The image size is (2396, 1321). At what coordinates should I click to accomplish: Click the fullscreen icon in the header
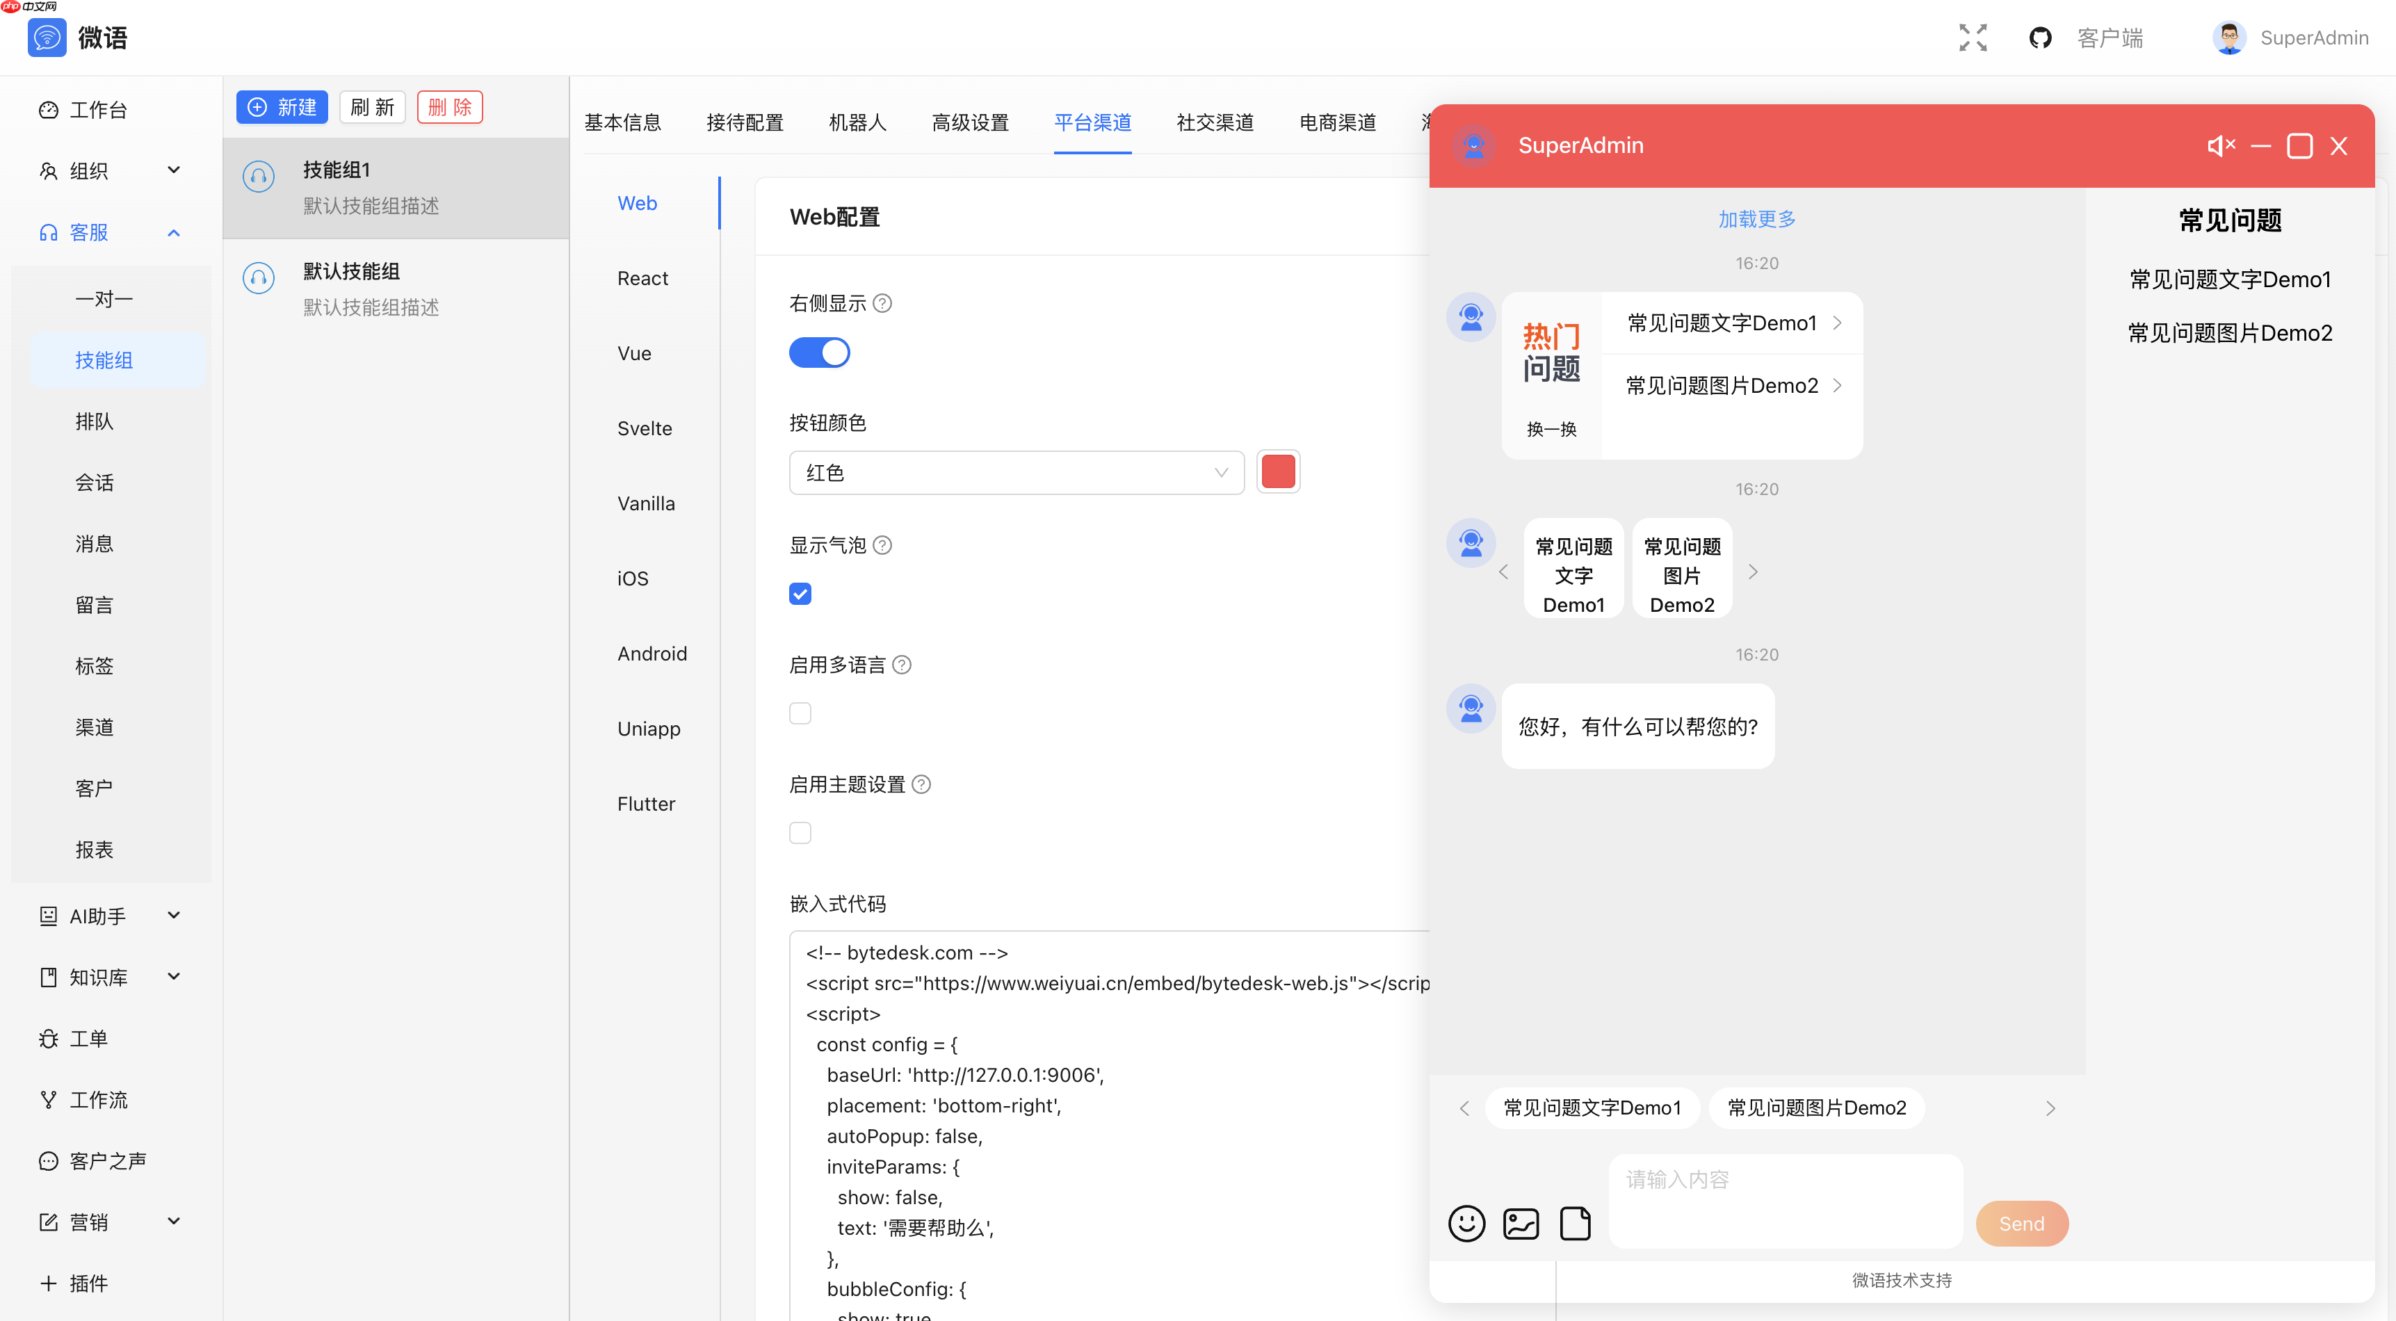pyautogui.click(x=1973, y=38)
